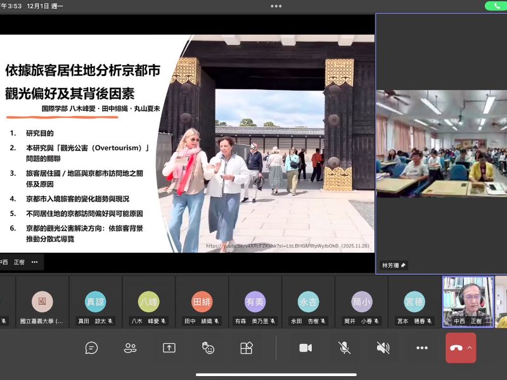Start sharing your screen

(169, 348)
